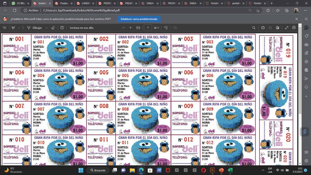Open Edge sidebar search
The image size is (311, 175).
tap(306, 19)
